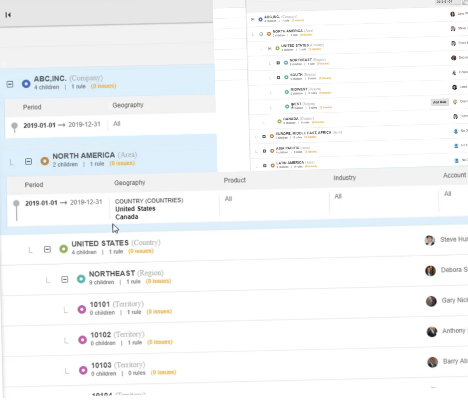The width and height of the screenshot is (468, 401).
Task: Click "4 children" in enlarged ABC,INC. row
Action: coord(46,87)
